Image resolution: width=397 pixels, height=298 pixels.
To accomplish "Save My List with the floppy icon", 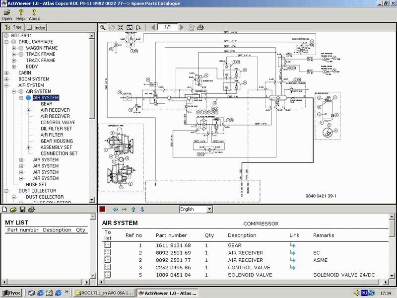I will [22, 210].
